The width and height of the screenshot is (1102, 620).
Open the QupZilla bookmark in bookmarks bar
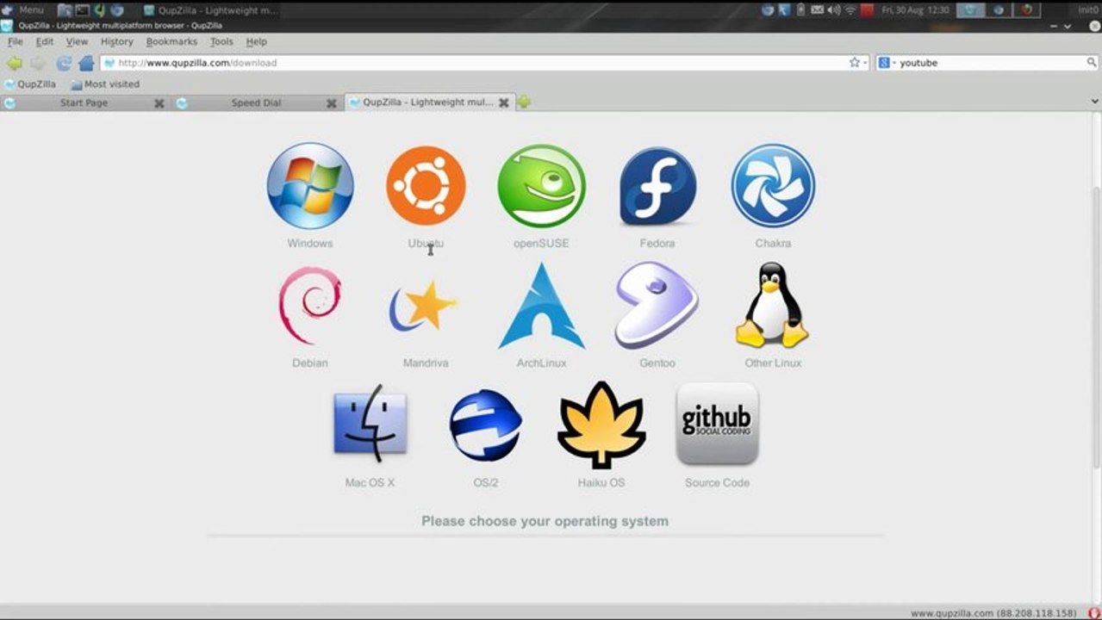30,84
